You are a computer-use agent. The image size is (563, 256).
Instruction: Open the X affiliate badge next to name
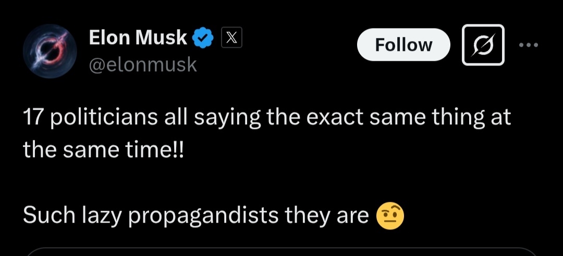231,37
